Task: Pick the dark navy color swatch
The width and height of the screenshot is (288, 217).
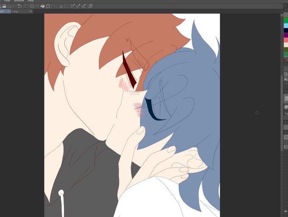Action: tap(286, 30)
